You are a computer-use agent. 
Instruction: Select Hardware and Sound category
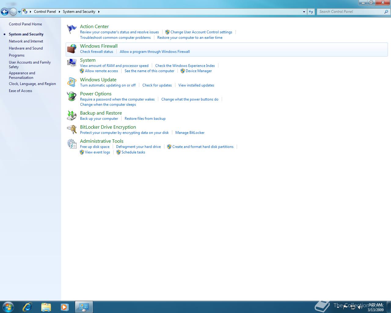[26, 48]
